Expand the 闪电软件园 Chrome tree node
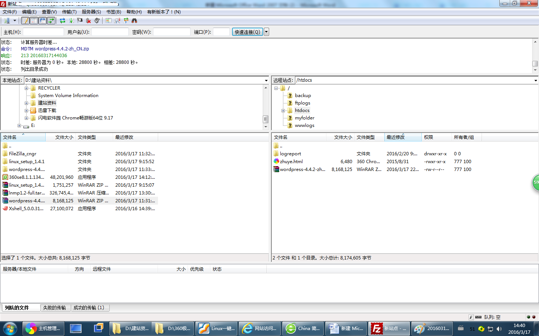This screenshot has width=539, height=336. point(27,118)
